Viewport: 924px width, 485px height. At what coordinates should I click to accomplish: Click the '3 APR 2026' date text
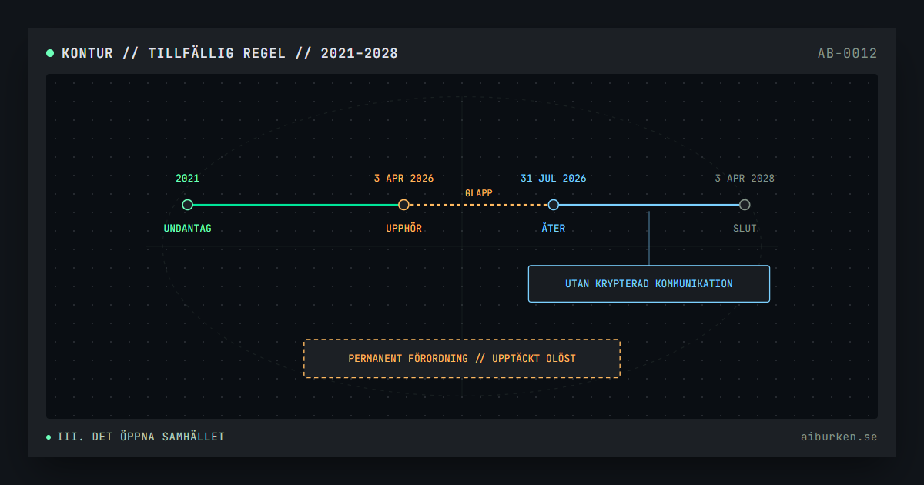coord(403,179)
